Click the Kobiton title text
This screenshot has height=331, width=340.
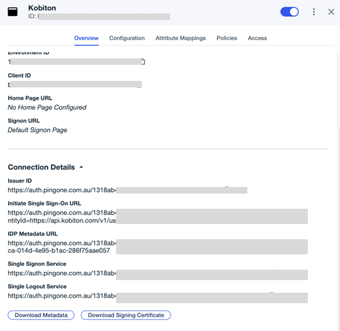click(x=42, y=8)
